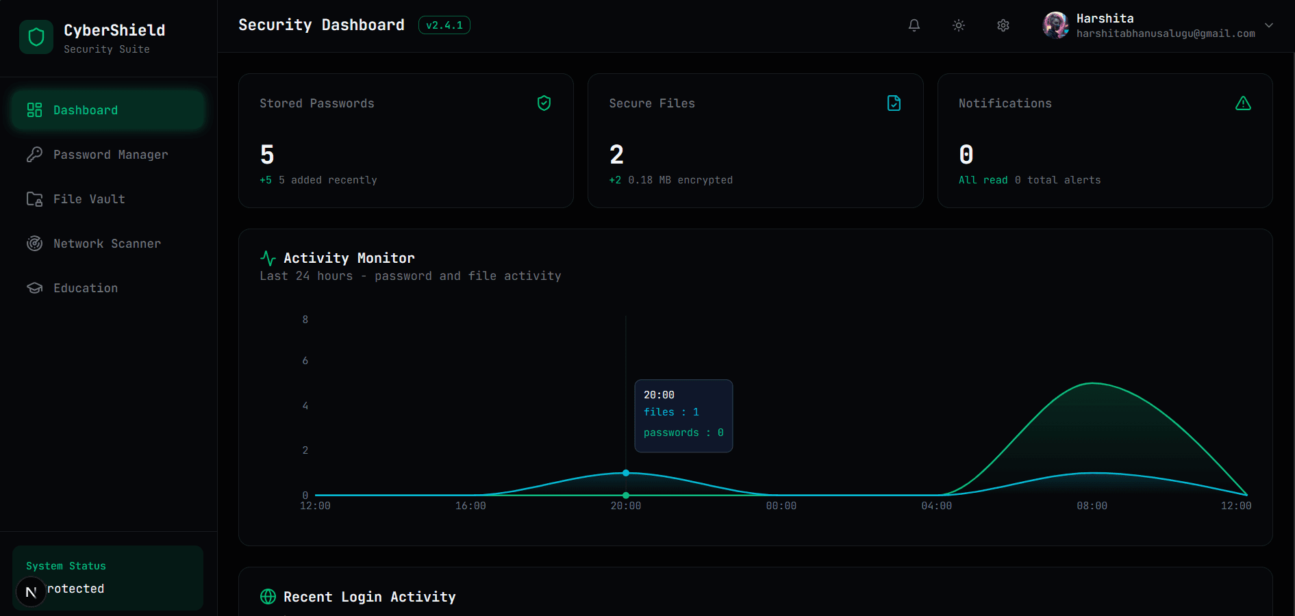Click the v2.4.1 version badge
This screenshot has width=1295, height=616.
444,25
